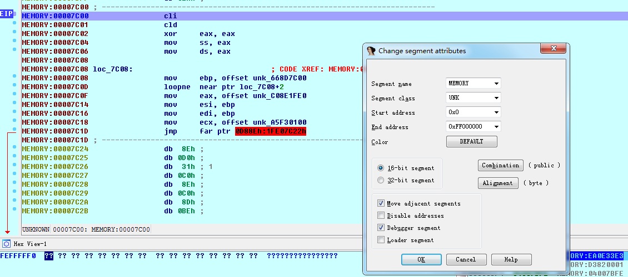Toggle Debugger segment checkbox
628x277 pixels.
tap(381, 228)
